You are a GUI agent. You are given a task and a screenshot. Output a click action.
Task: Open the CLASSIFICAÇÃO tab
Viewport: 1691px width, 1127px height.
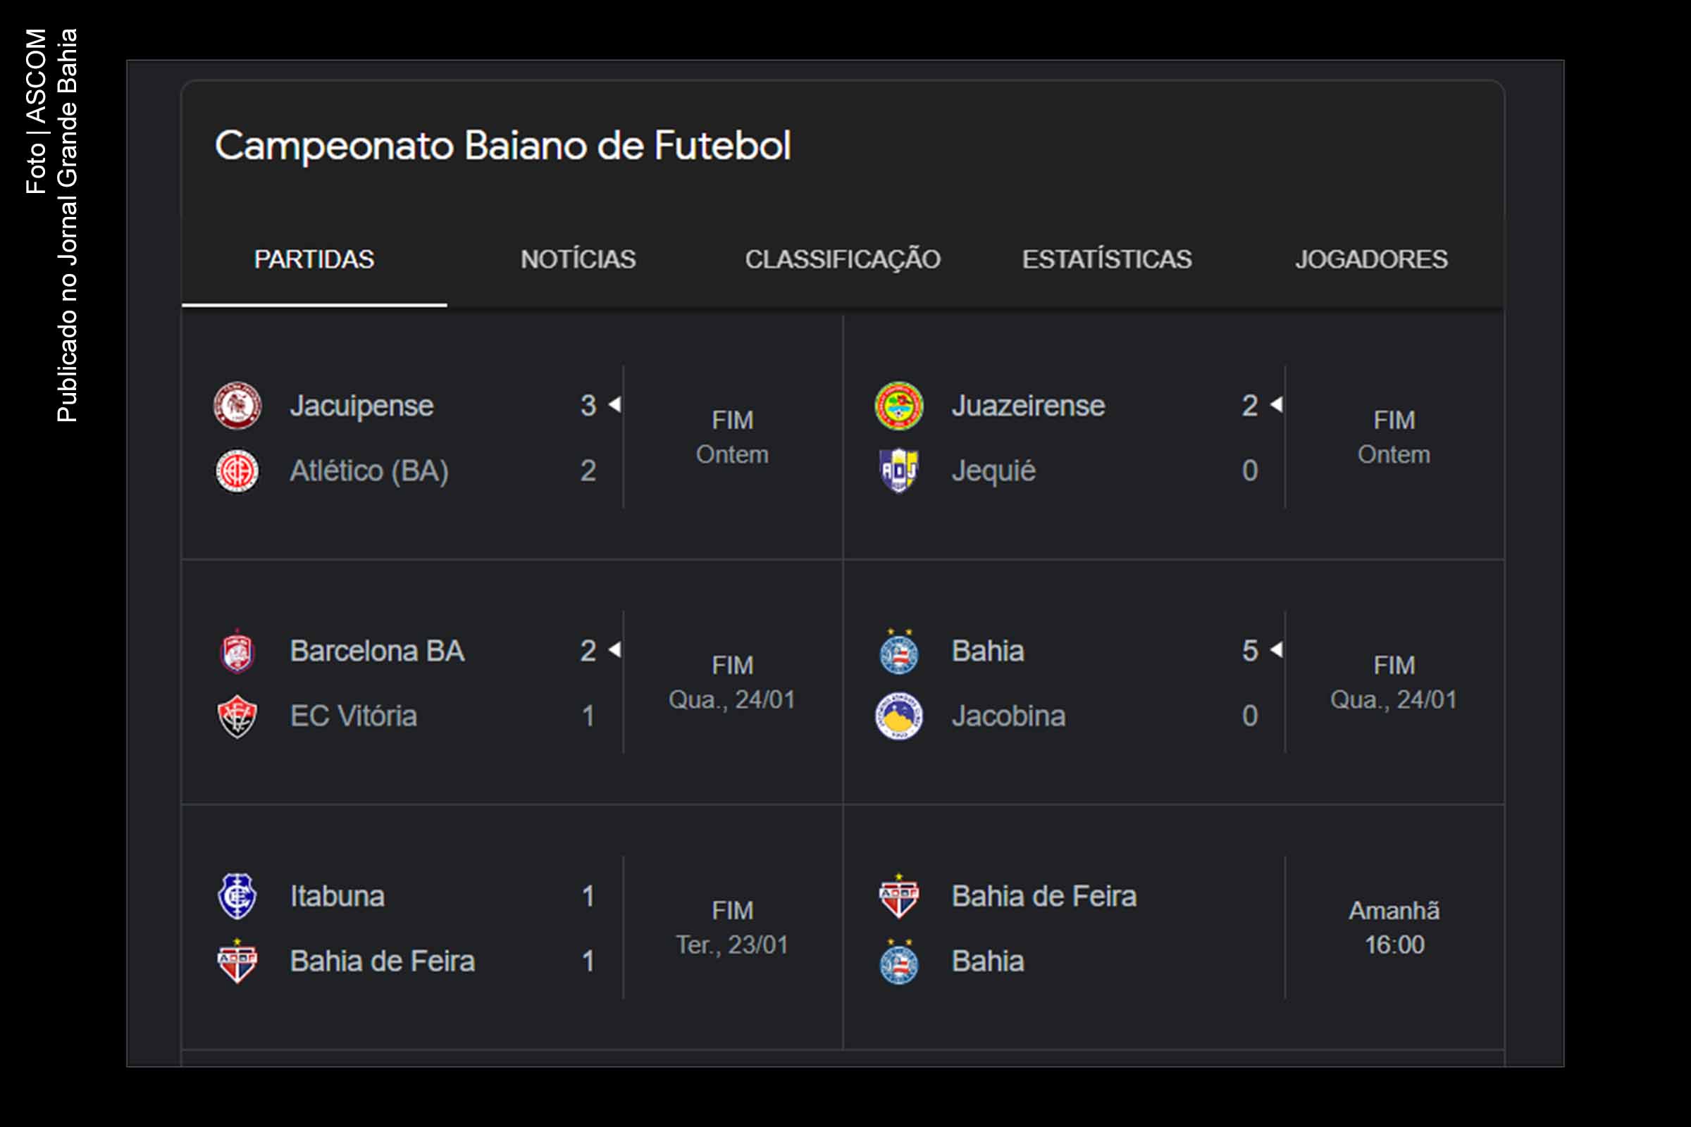click(844, 259)
